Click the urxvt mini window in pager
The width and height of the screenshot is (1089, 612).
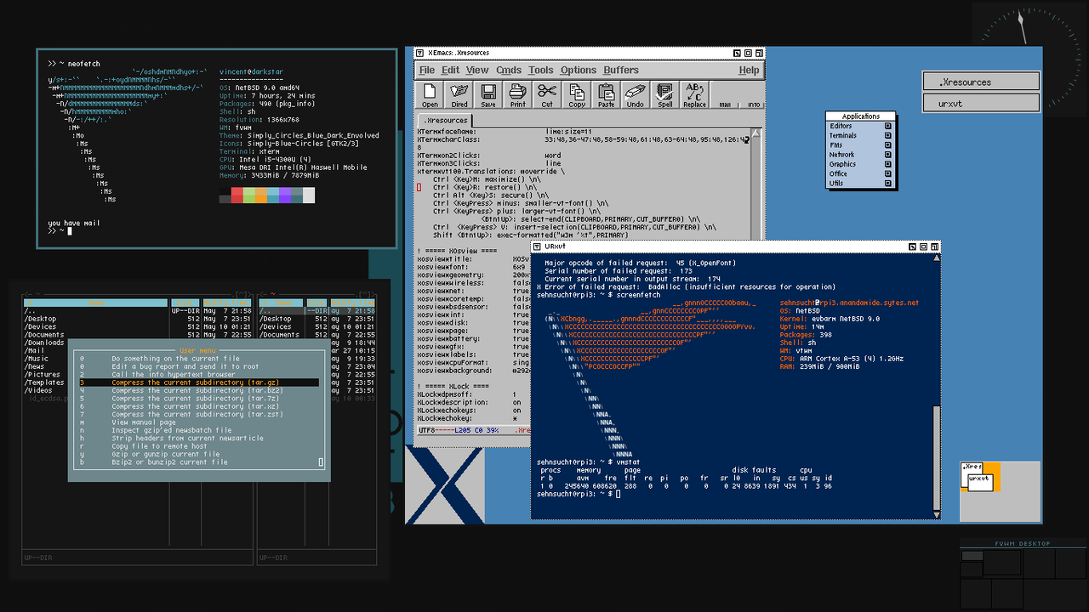979,482
